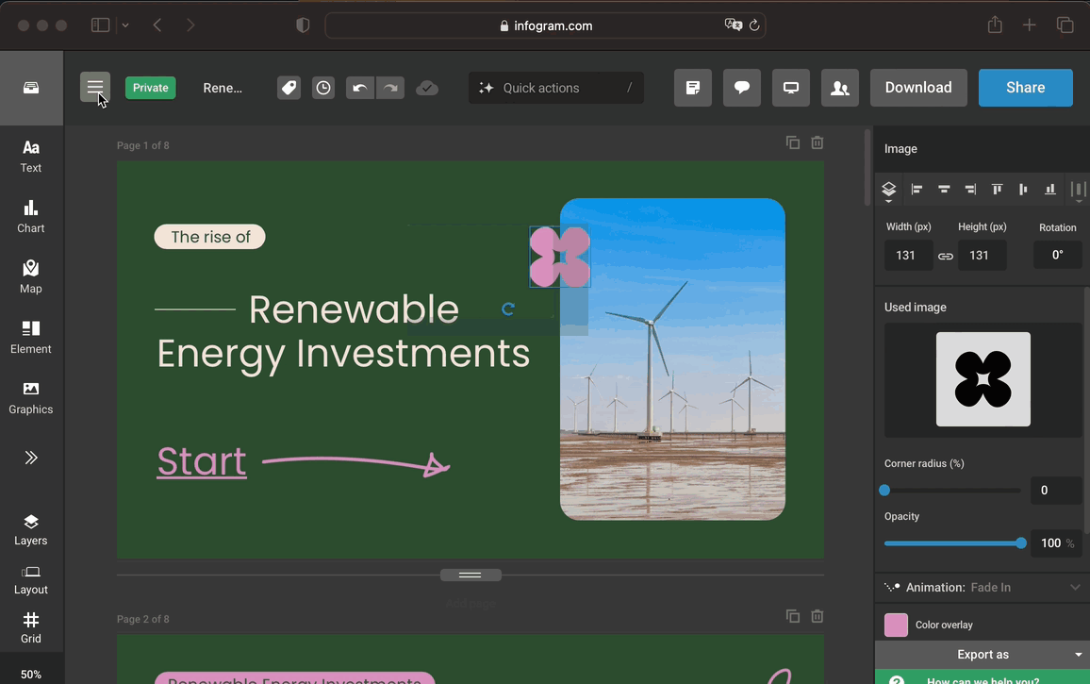Open the tag icon in toolbar
Screen dimensions: 1090x684
[289, 88]
